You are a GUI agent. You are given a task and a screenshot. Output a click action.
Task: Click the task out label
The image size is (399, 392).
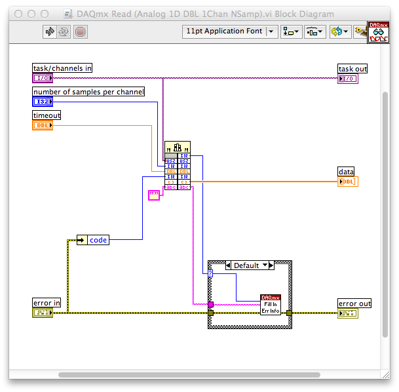tap(352, 69)
